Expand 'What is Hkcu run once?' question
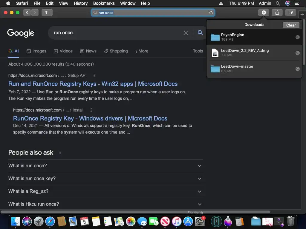The height and width of the screenshot is (229, 306). click(105, 204)
